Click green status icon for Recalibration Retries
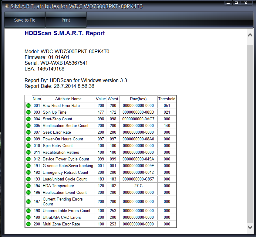Viewport: 256px width, 237px height. (x=29, y=152)
